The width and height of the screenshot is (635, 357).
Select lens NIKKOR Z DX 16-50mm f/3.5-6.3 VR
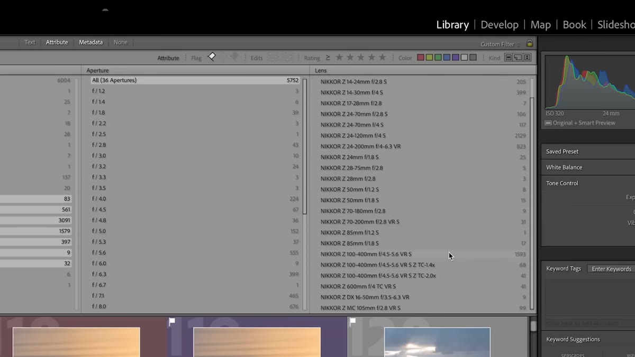click(x=423, y=297)
